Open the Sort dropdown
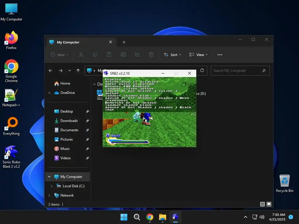 click(172, 55)
